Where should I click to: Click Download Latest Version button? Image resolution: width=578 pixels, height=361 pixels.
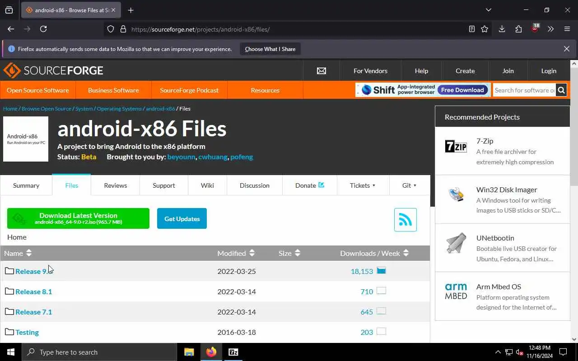(x=78, y=218)
